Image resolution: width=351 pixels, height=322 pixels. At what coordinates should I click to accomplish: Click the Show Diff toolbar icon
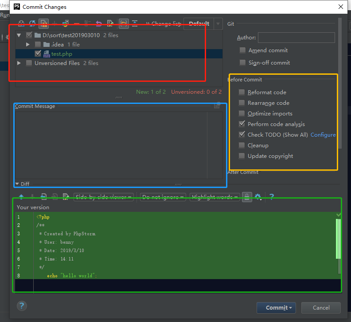tap(21, 23)
